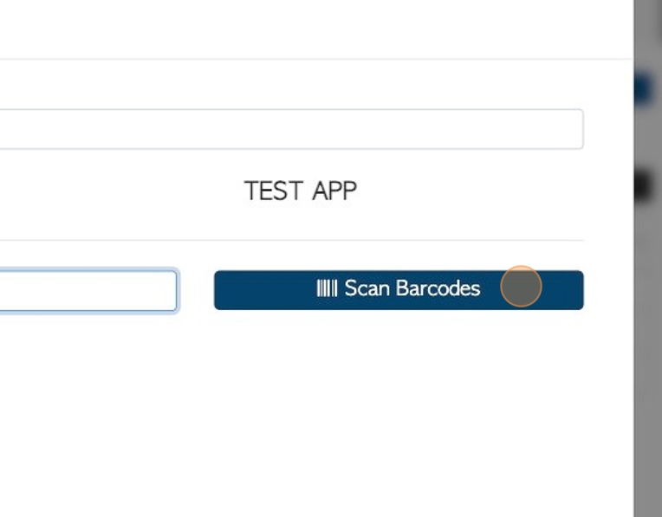
Task: Click the divider line under TEST APP
Action: click(x=291, y=240)
